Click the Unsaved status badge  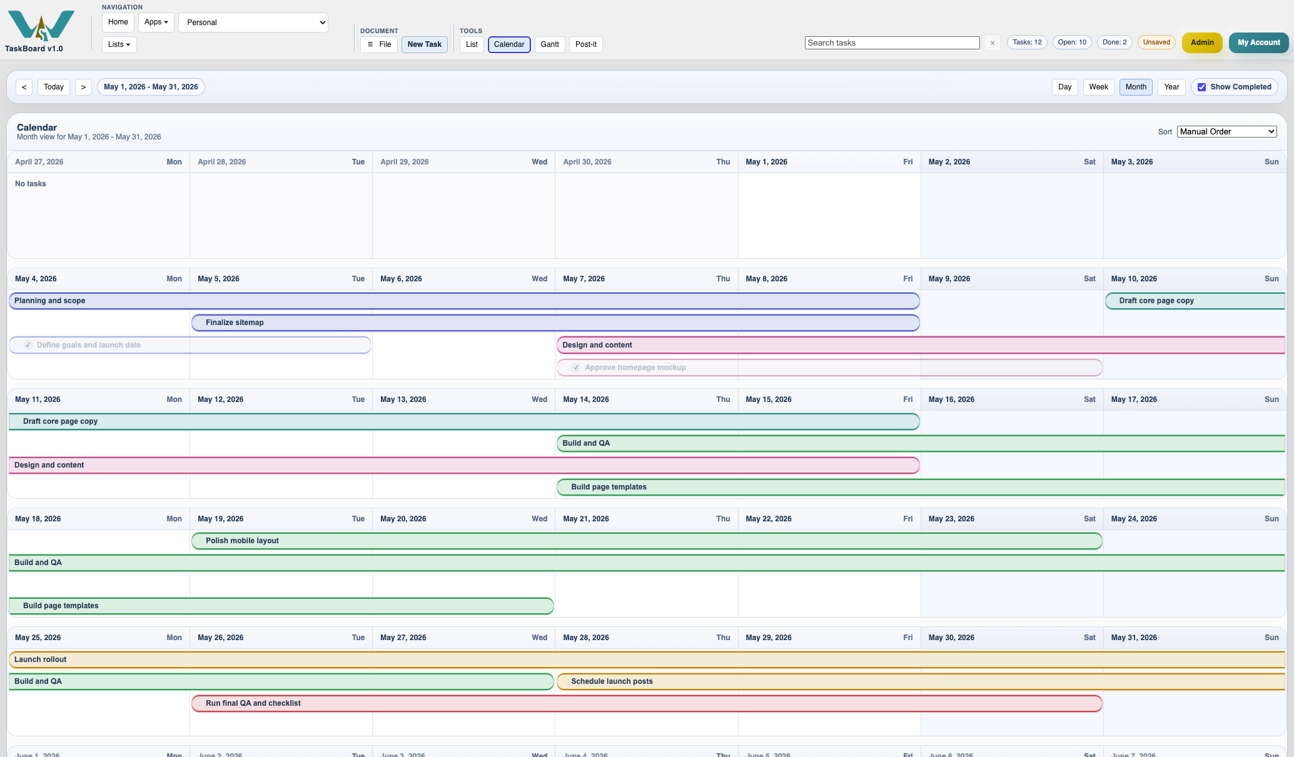[1156, 43]
